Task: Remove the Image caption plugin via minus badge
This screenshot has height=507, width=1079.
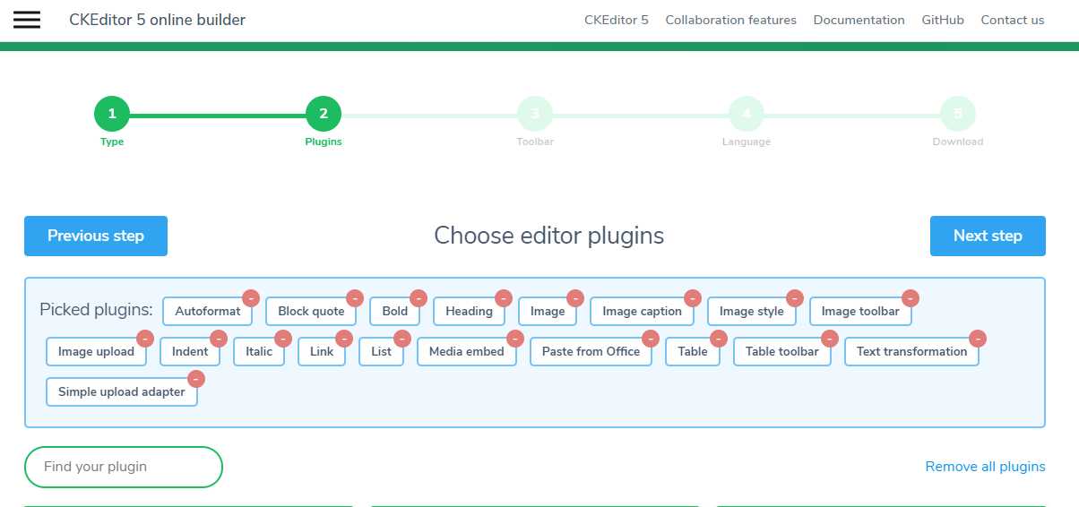Action: point(693,298)
